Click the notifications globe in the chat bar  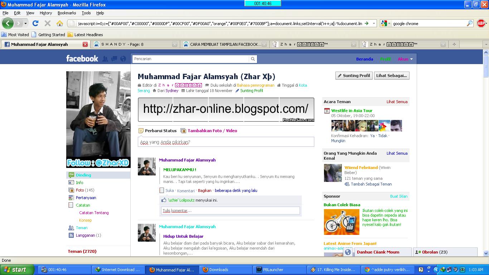pos(348,252)
